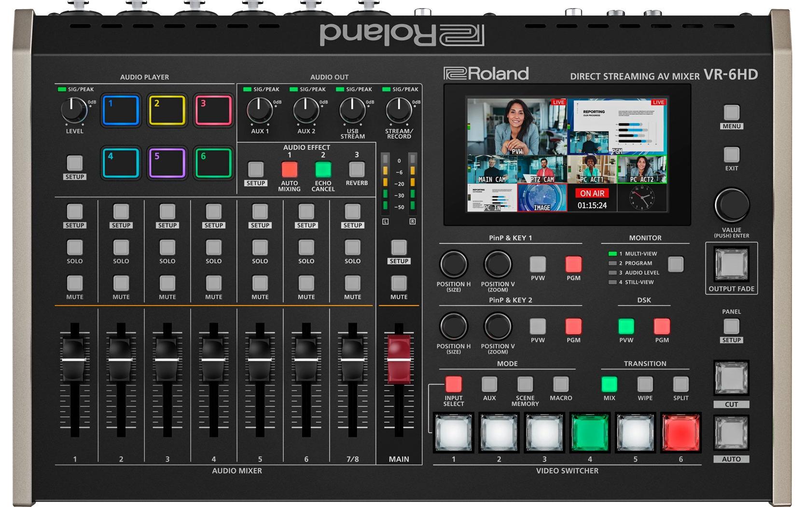
Task: Tap PTZ CAM thumbnail on display
Action: [542, 169]
